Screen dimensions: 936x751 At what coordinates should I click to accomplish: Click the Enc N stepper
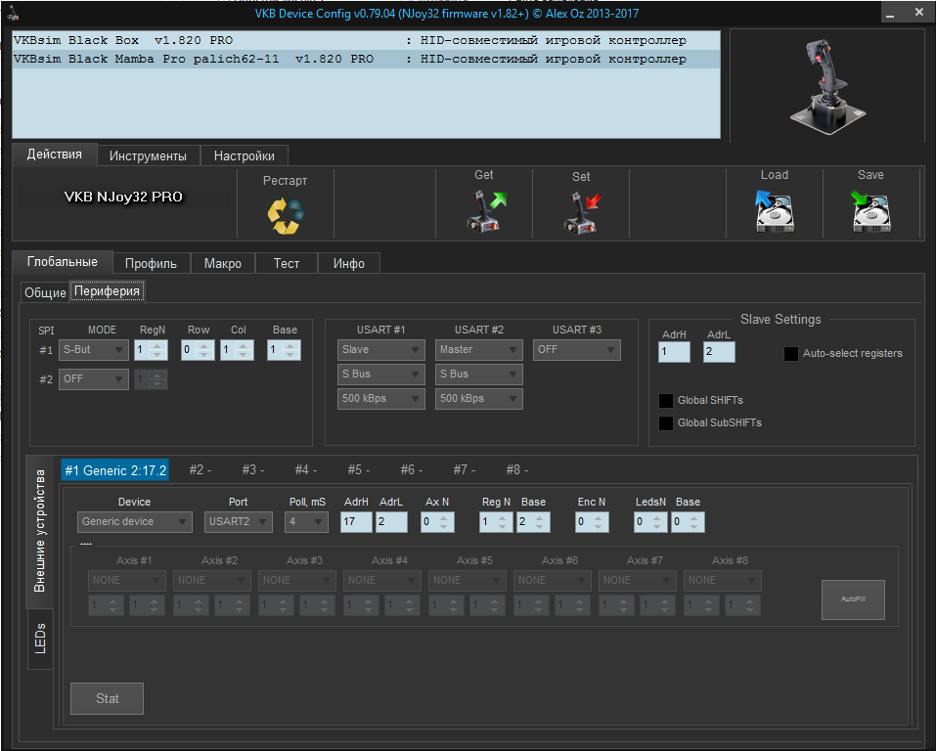point(592,522)
